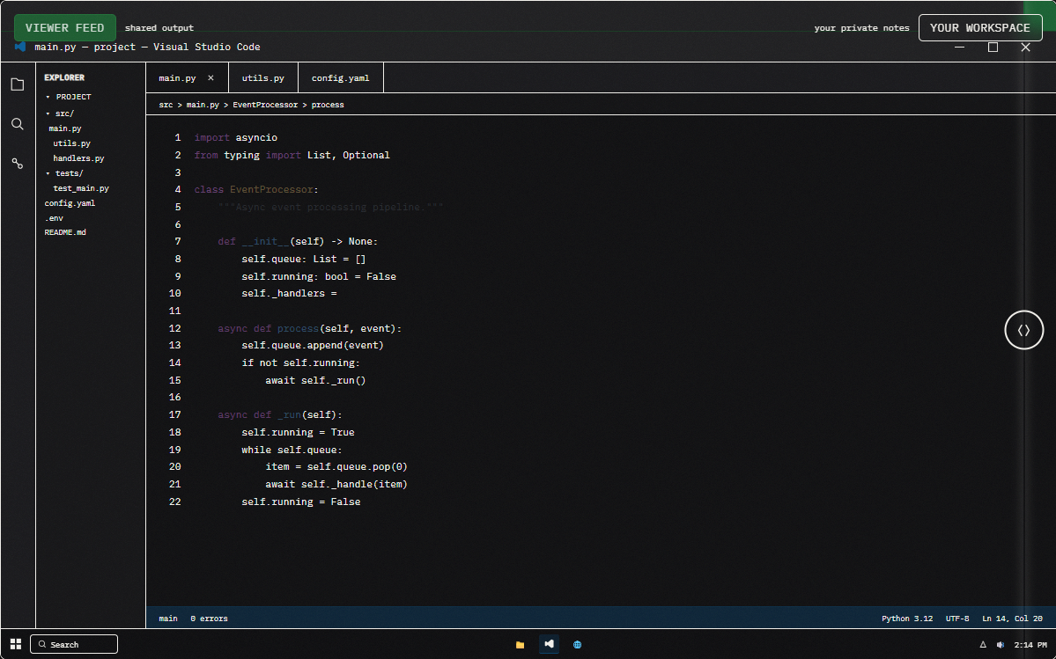Click the VS Code taskbar icon
The height and width of the screenshot is (659, 1056).
pyautogui.click(x=549, y=644)
